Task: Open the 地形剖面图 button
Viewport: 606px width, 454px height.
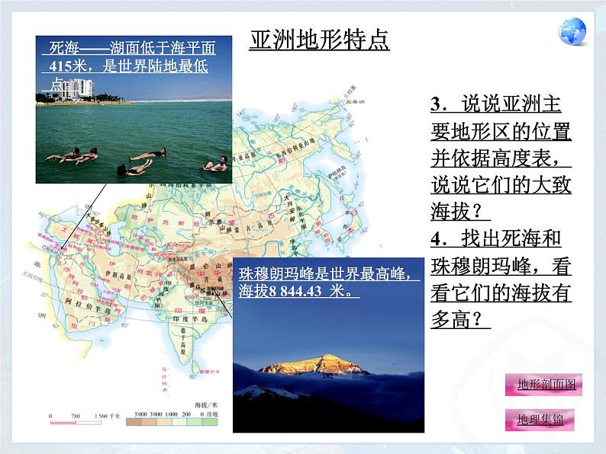Action: pyautogui.click(x=545, y=385)
